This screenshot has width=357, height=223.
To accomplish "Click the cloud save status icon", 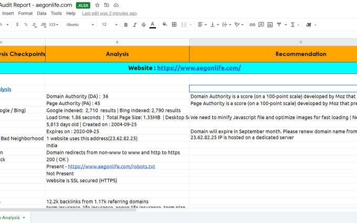I will pos(116,5).
